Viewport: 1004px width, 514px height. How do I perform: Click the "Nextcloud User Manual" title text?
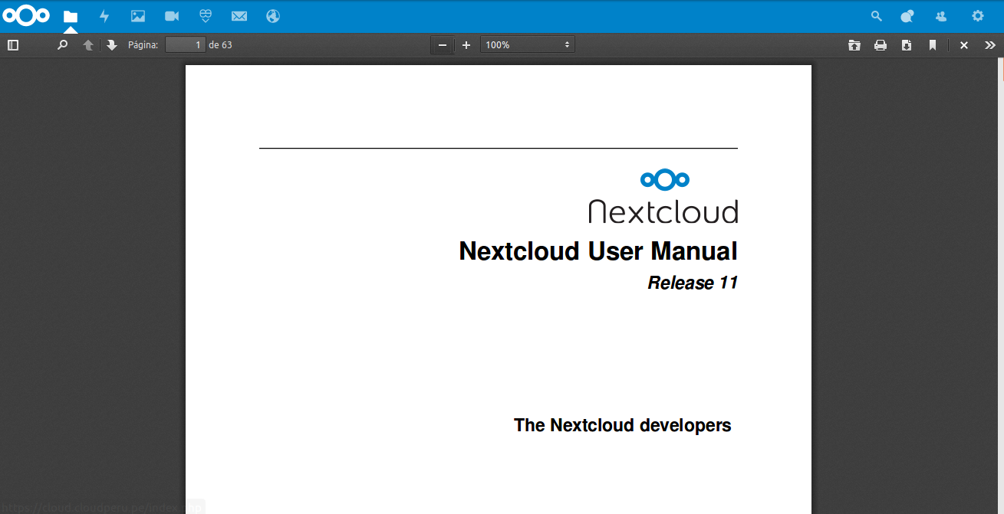(598, 251)
